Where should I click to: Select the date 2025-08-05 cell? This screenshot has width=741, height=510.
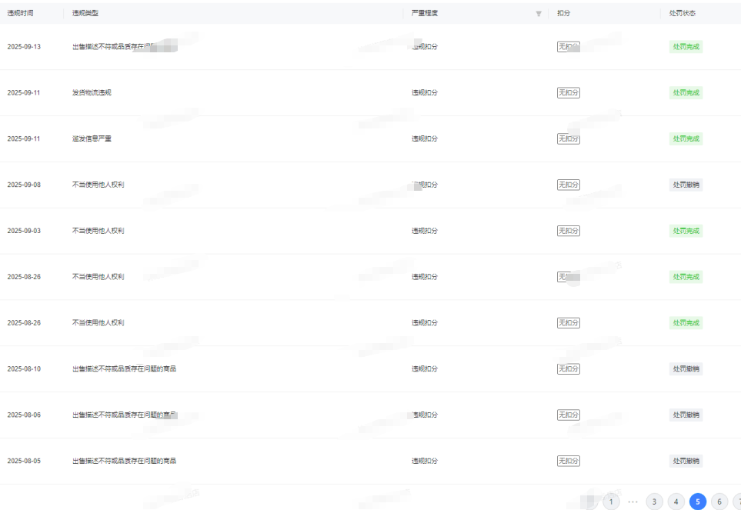(24, 461)
